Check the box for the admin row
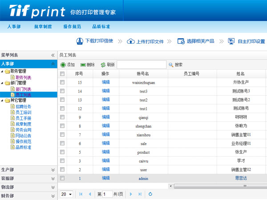267x200 pixels. coord(62,178)
